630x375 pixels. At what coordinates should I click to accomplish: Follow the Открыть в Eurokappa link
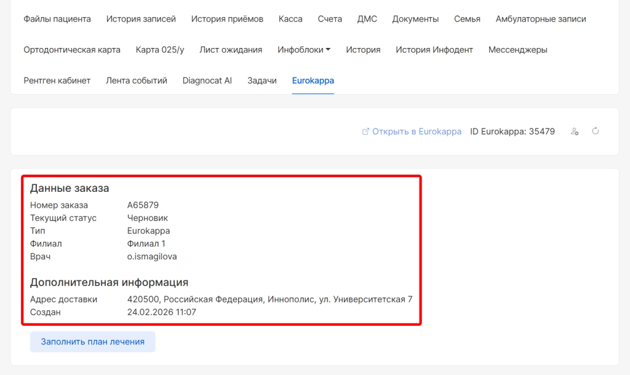pos(417,132)
